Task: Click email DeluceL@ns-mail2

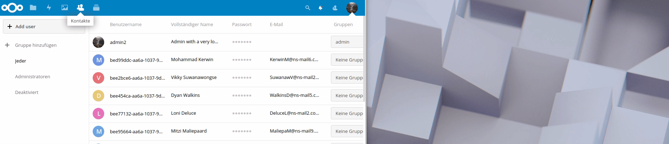Action: coord(294,113)
